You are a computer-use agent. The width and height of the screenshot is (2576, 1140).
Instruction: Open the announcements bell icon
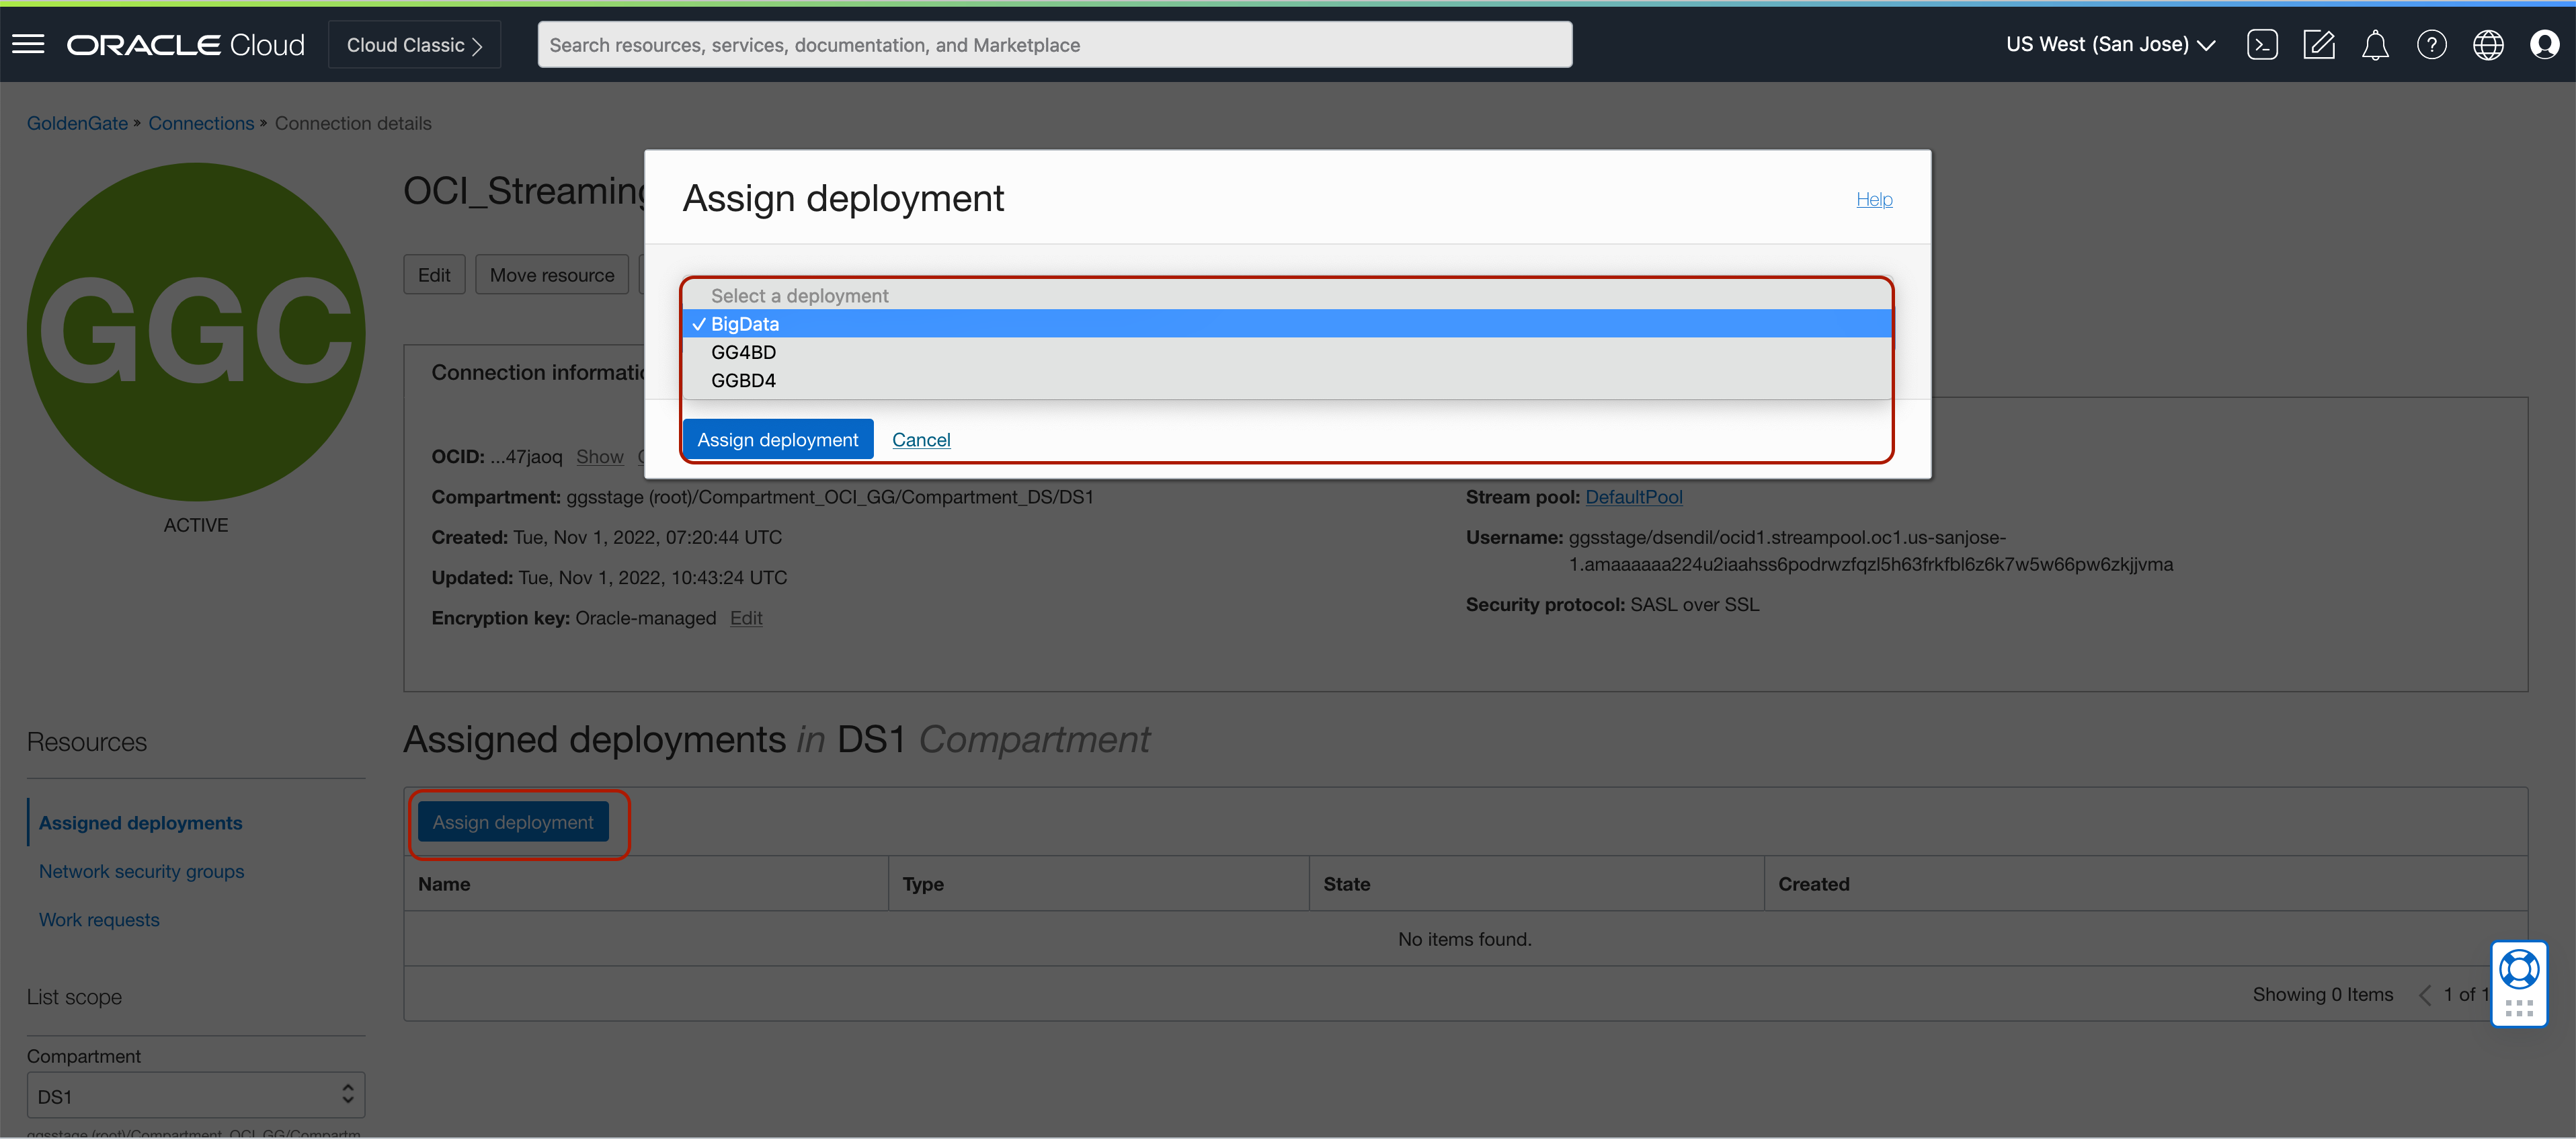pyautogui.click(x=2375, y=44)
